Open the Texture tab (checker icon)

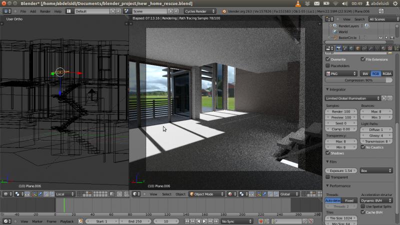390,48
